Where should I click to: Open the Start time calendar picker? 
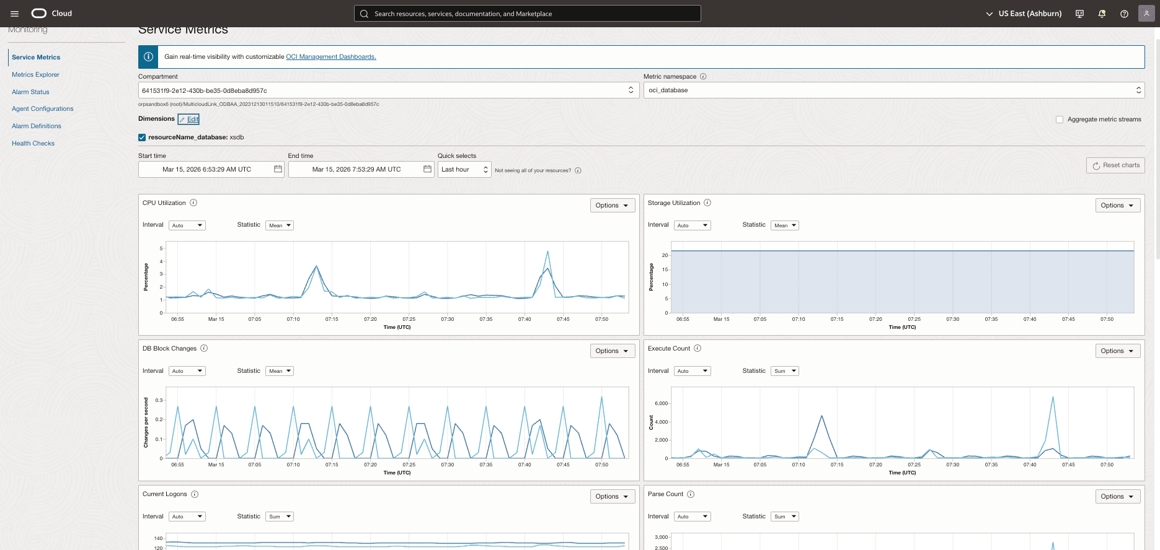point(278,169)
